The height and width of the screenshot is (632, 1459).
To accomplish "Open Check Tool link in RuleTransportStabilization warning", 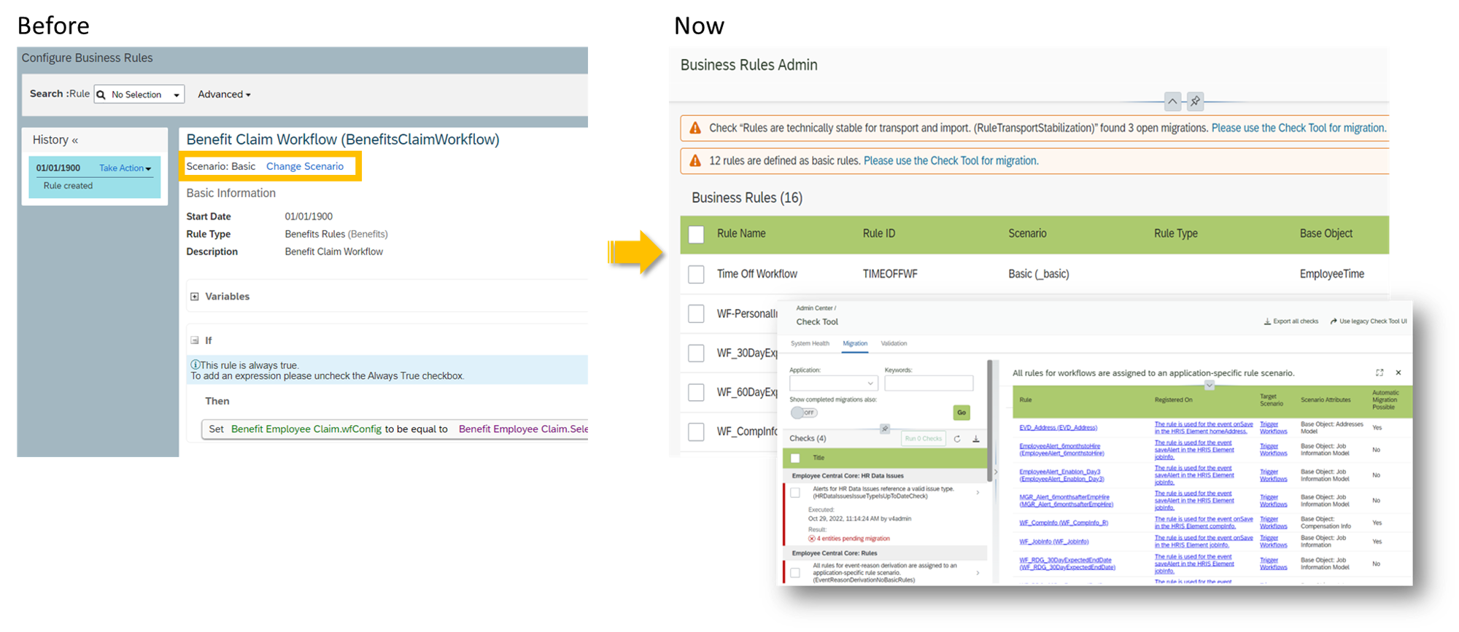I will point(1299,128).
